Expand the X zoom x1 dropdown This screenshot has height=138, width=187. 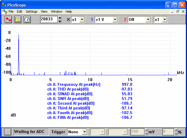(82, 19)
